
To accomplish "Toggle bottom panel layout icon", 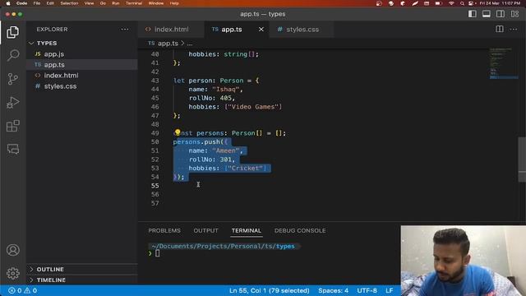I will pyautogui.click(x=486, y=14).
